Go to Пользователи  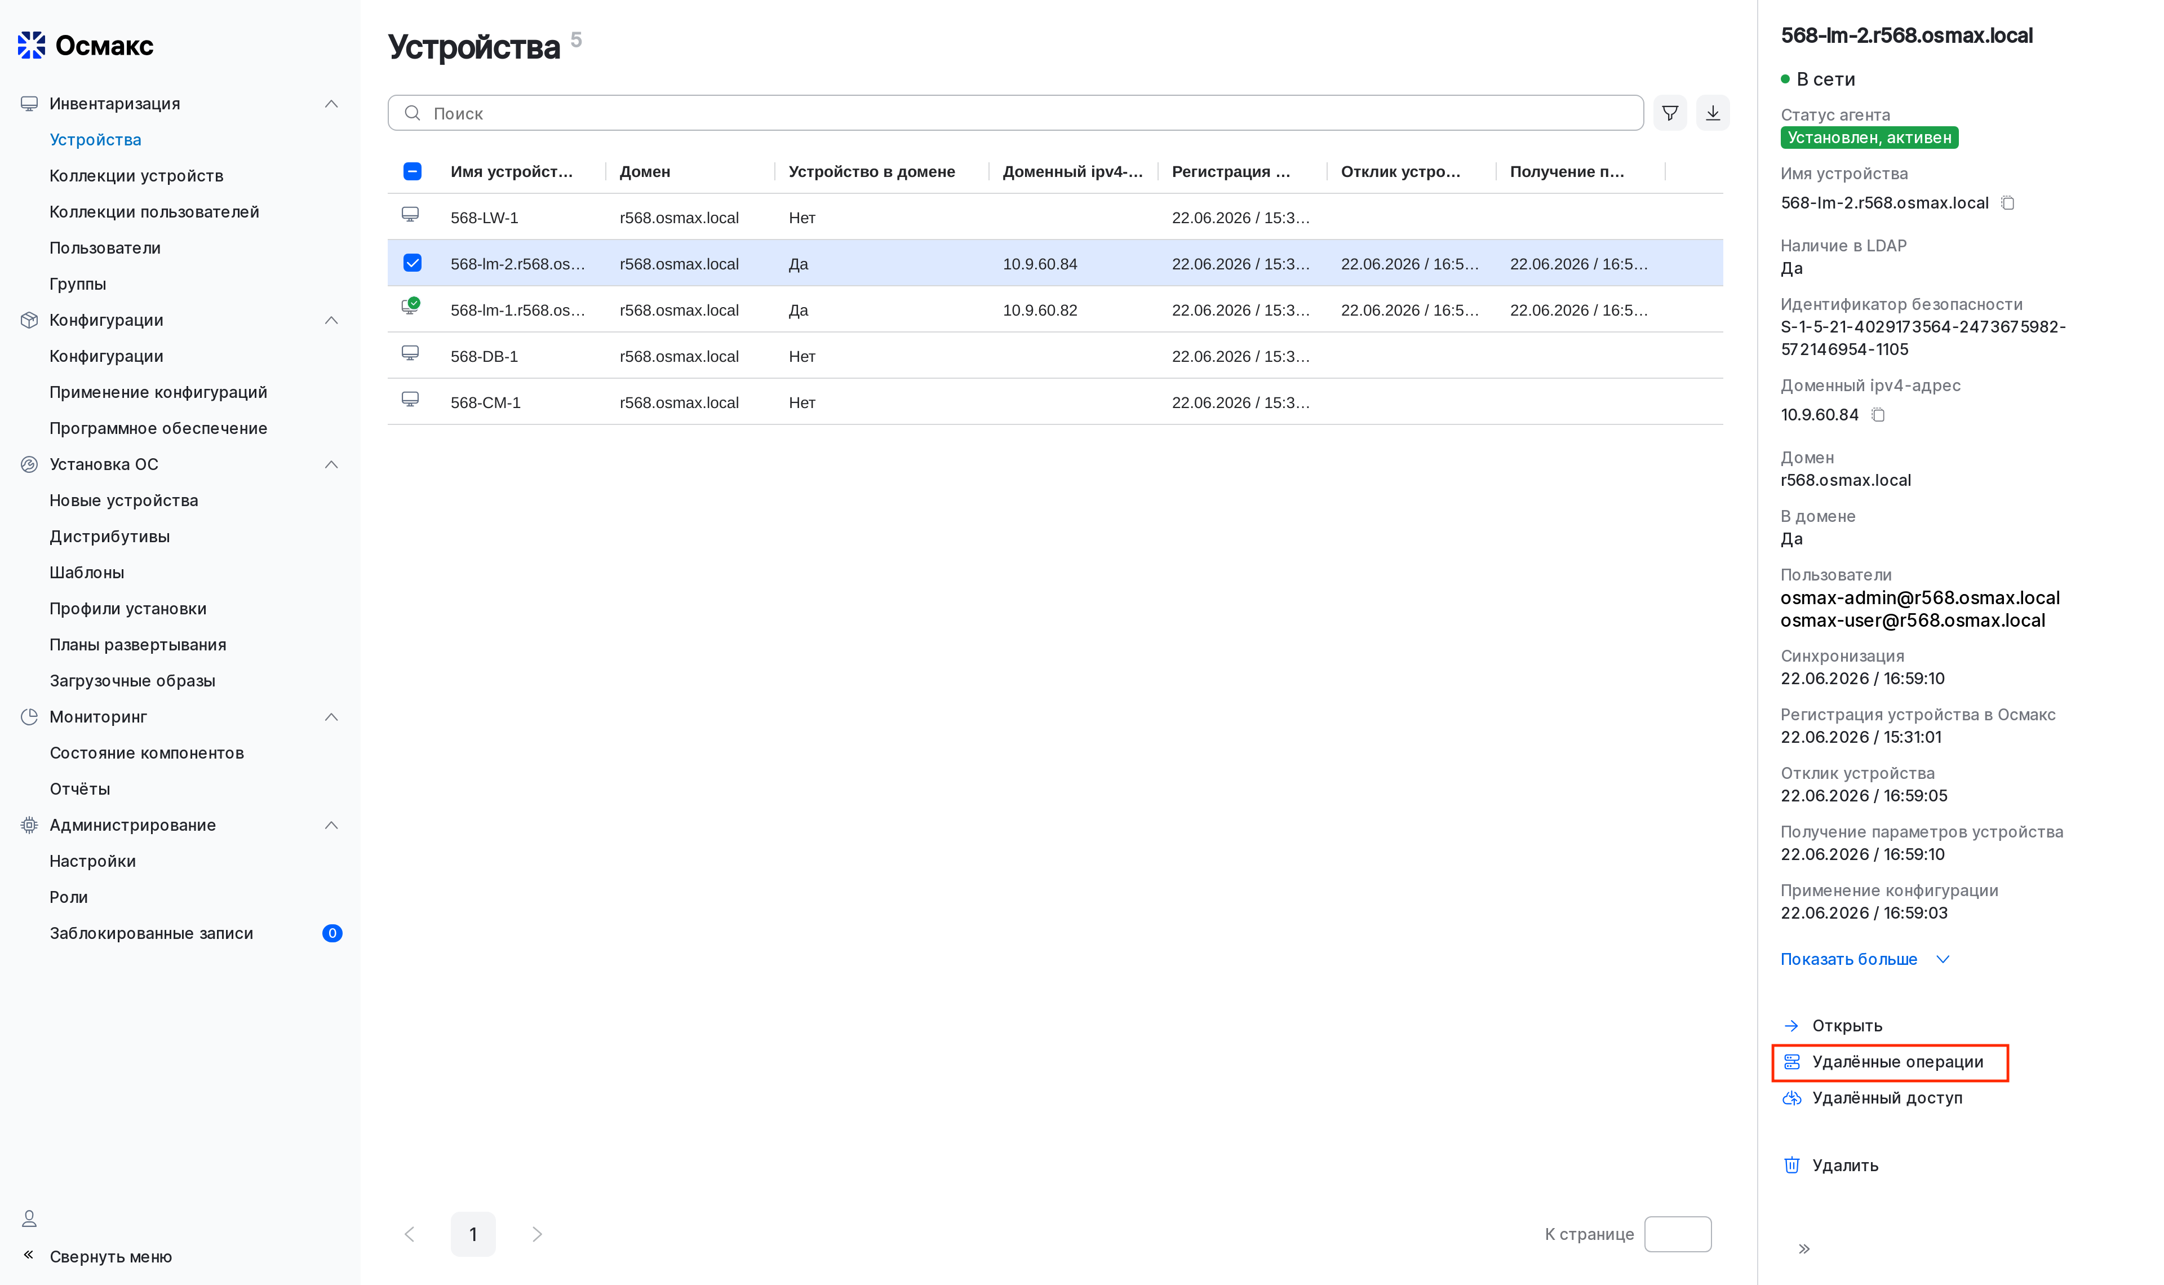click(105, 247)
